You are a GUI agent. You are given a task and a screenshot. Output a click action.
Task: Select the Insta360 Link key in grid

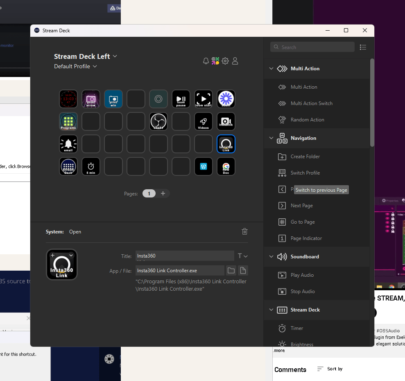click(x=226, y=144)
